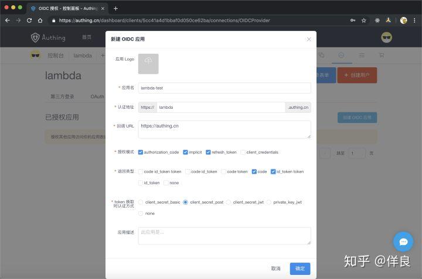Image resolution: width=422 pixels, height=279 pixels.
Task: Check code id_token token response type
Action: tap(140, 171)
